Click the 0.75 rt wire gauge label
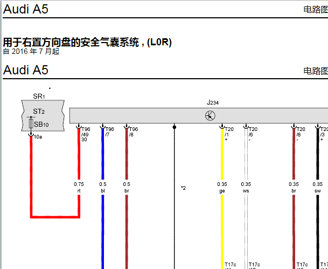The width and height of the screenshot is (328, 269). [79, 188]
